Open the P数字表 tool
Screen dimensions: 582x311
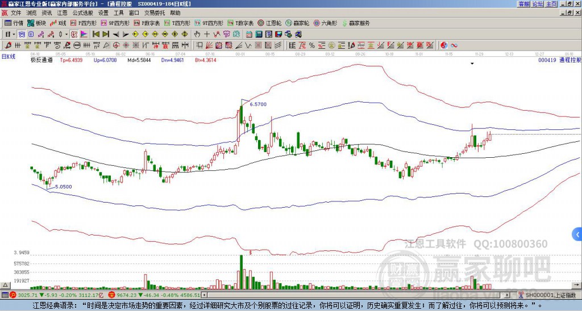coord(147,23)
